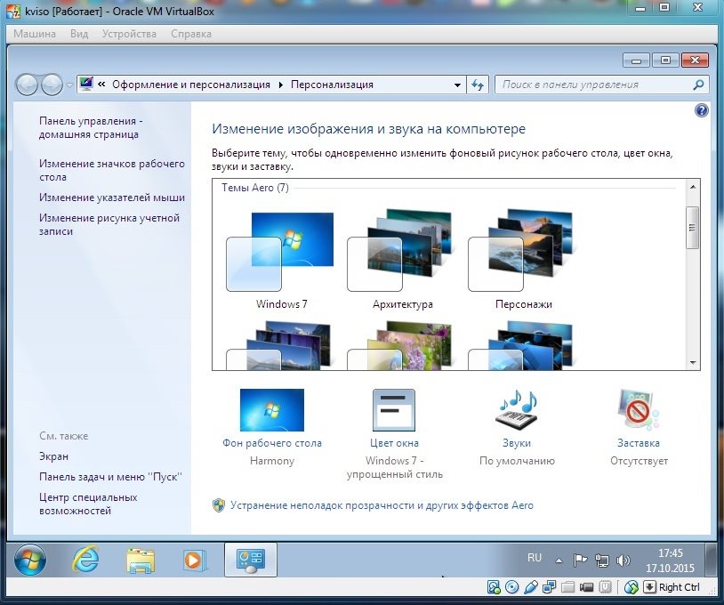Click the RU language indicator

(x=535, y=558)
